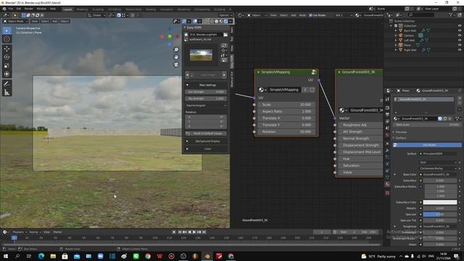The width and height of the screenshot is (464, 261).
Task: Click the viewport zoom magnifier icon
Action: point(176,50)
